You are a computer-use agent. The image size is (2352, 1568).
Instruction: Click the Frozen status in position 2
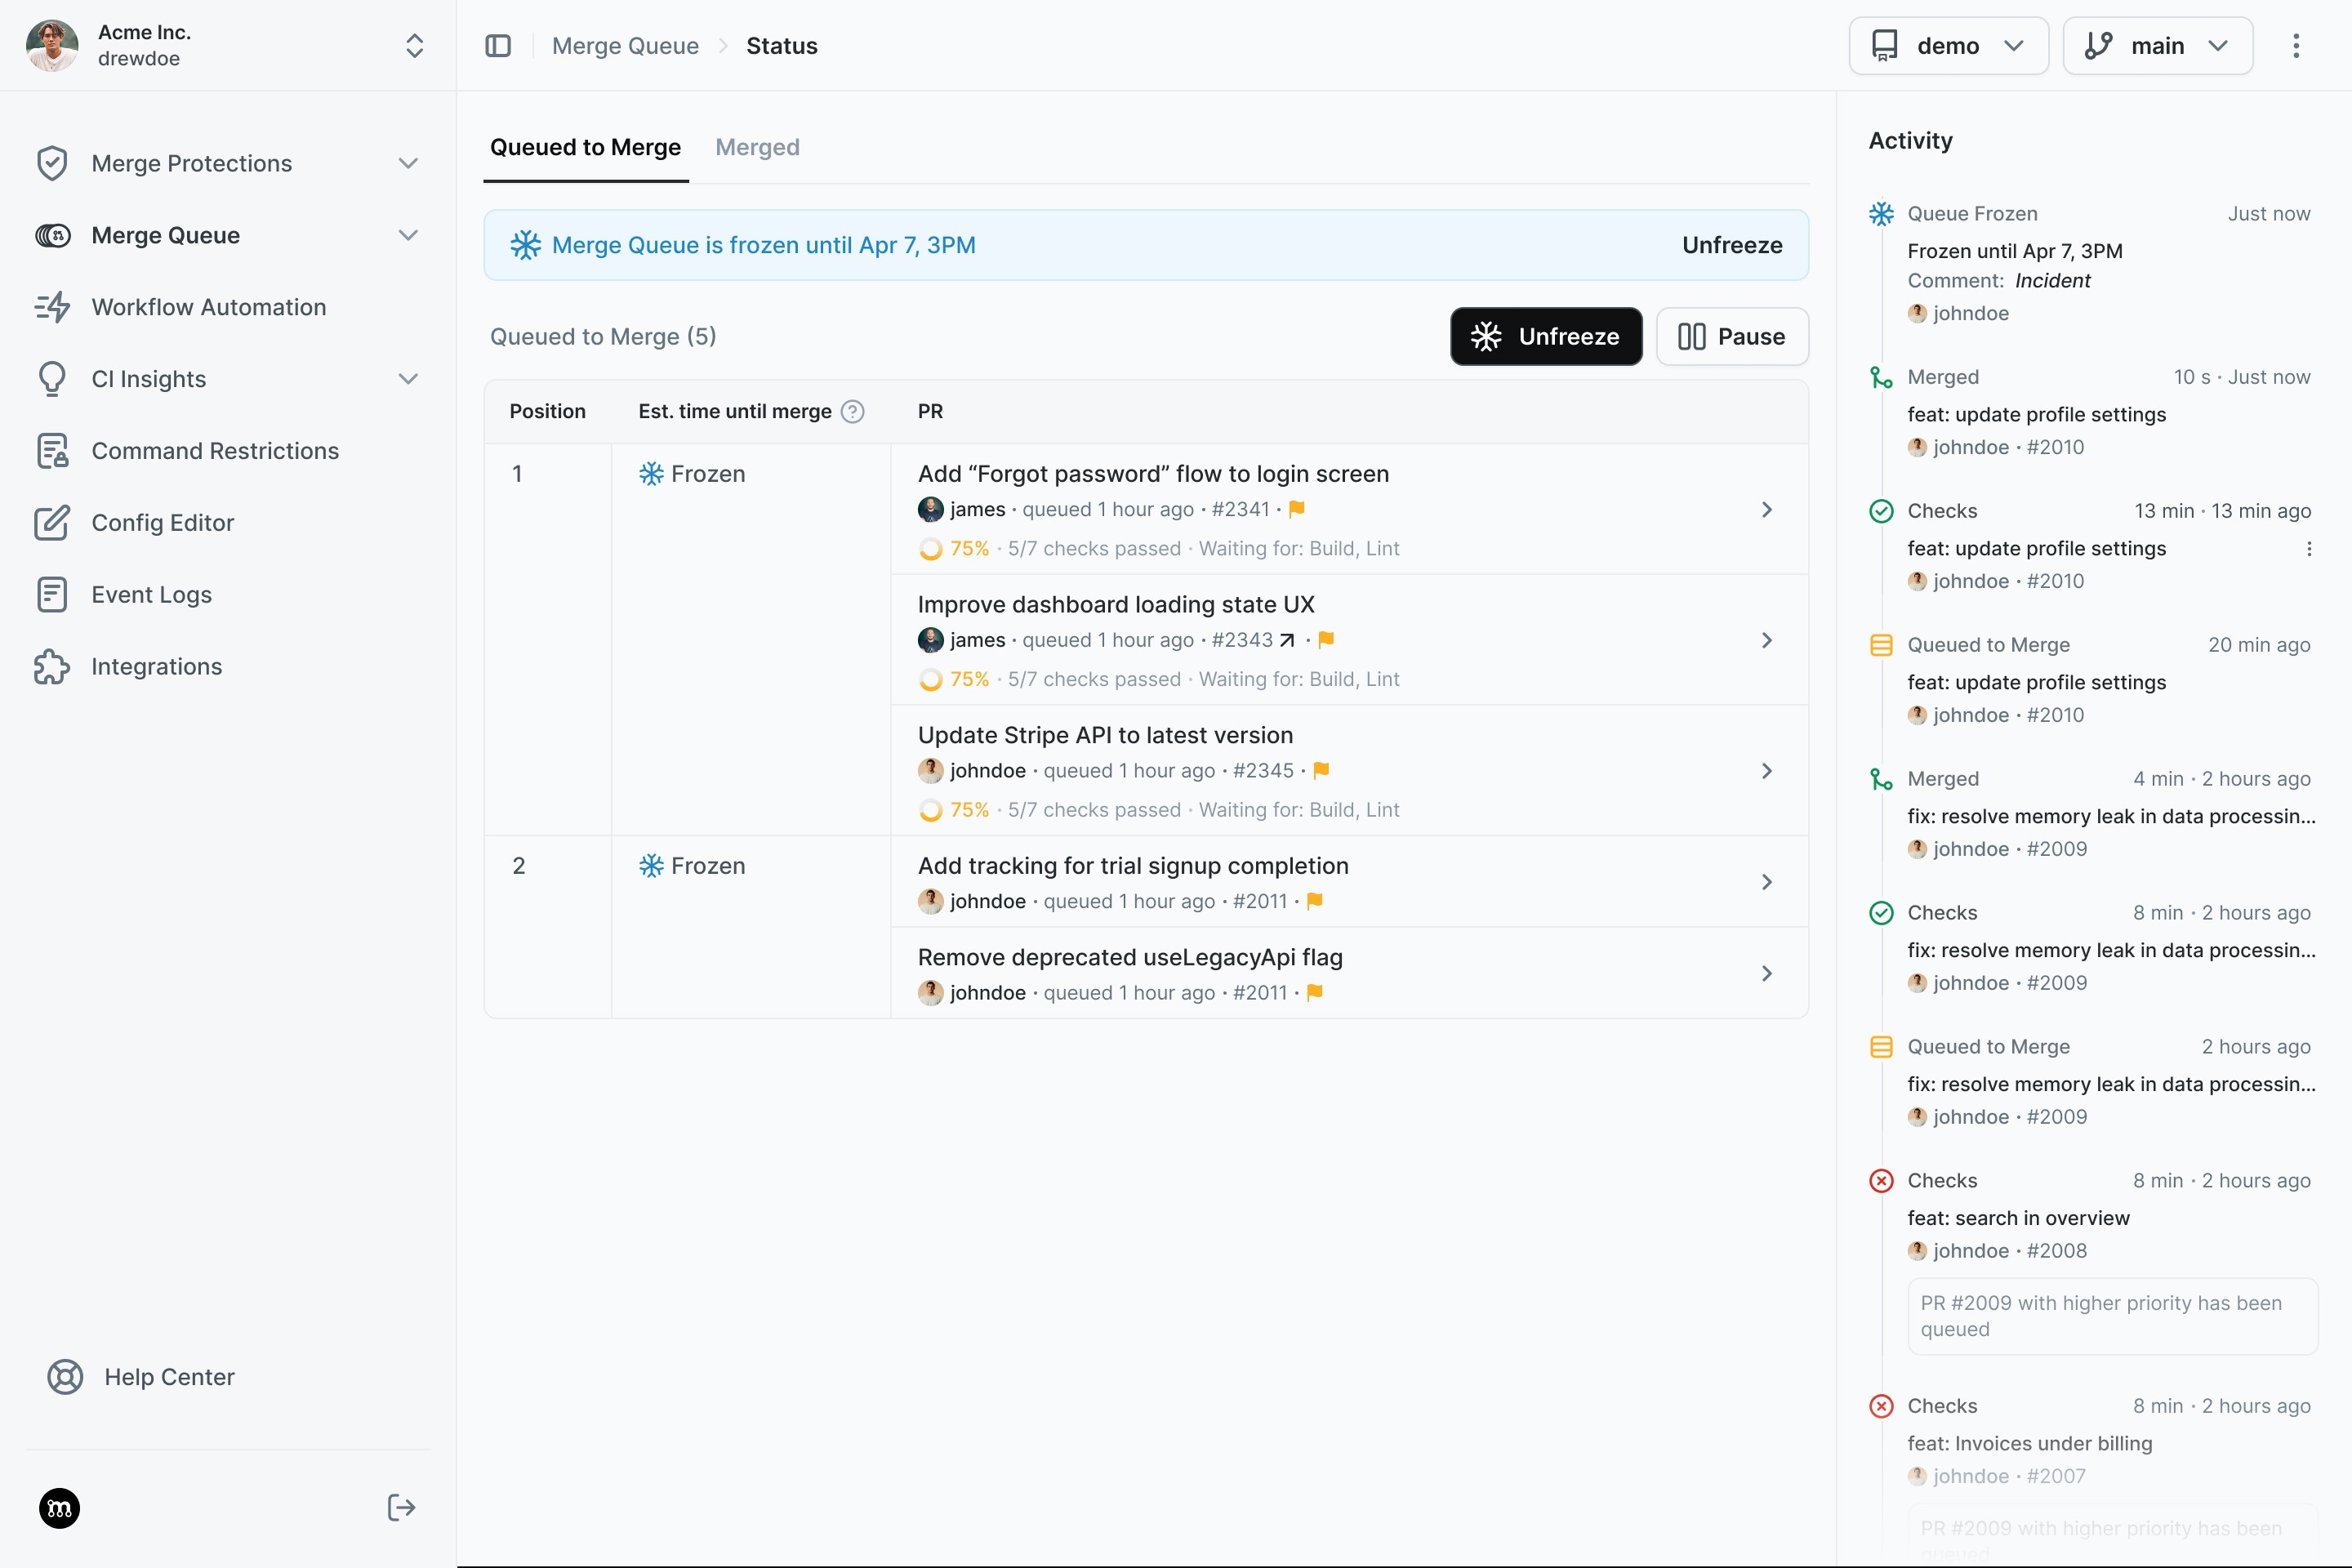(x=692, y=866)
